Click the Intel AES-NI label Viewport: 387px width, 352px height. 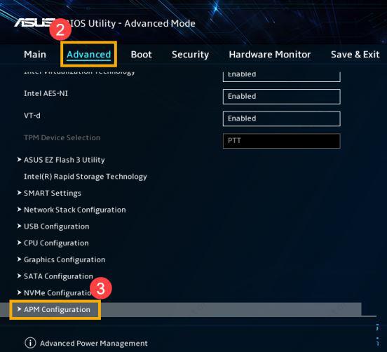[46, 93]
